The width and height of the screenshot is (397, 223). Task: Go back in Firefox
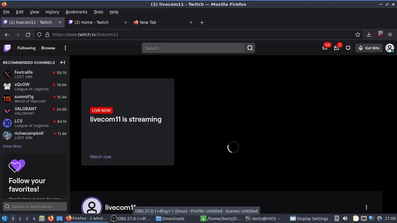coord(7,35)
